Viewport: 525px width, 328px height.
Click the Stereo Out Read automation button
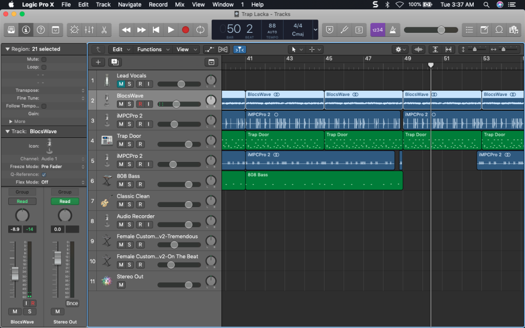pyautogui.click(x=65, y=201)
